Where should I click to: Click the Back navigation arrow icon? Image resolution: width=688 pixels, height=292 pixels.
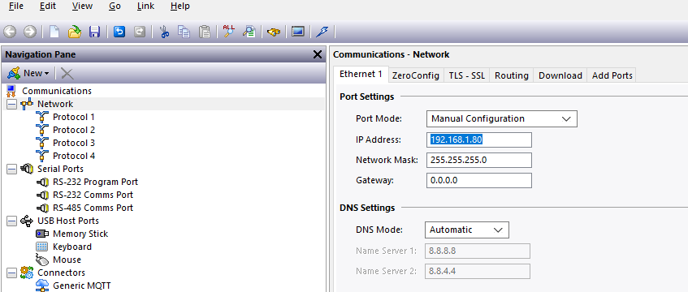[10, 32]
